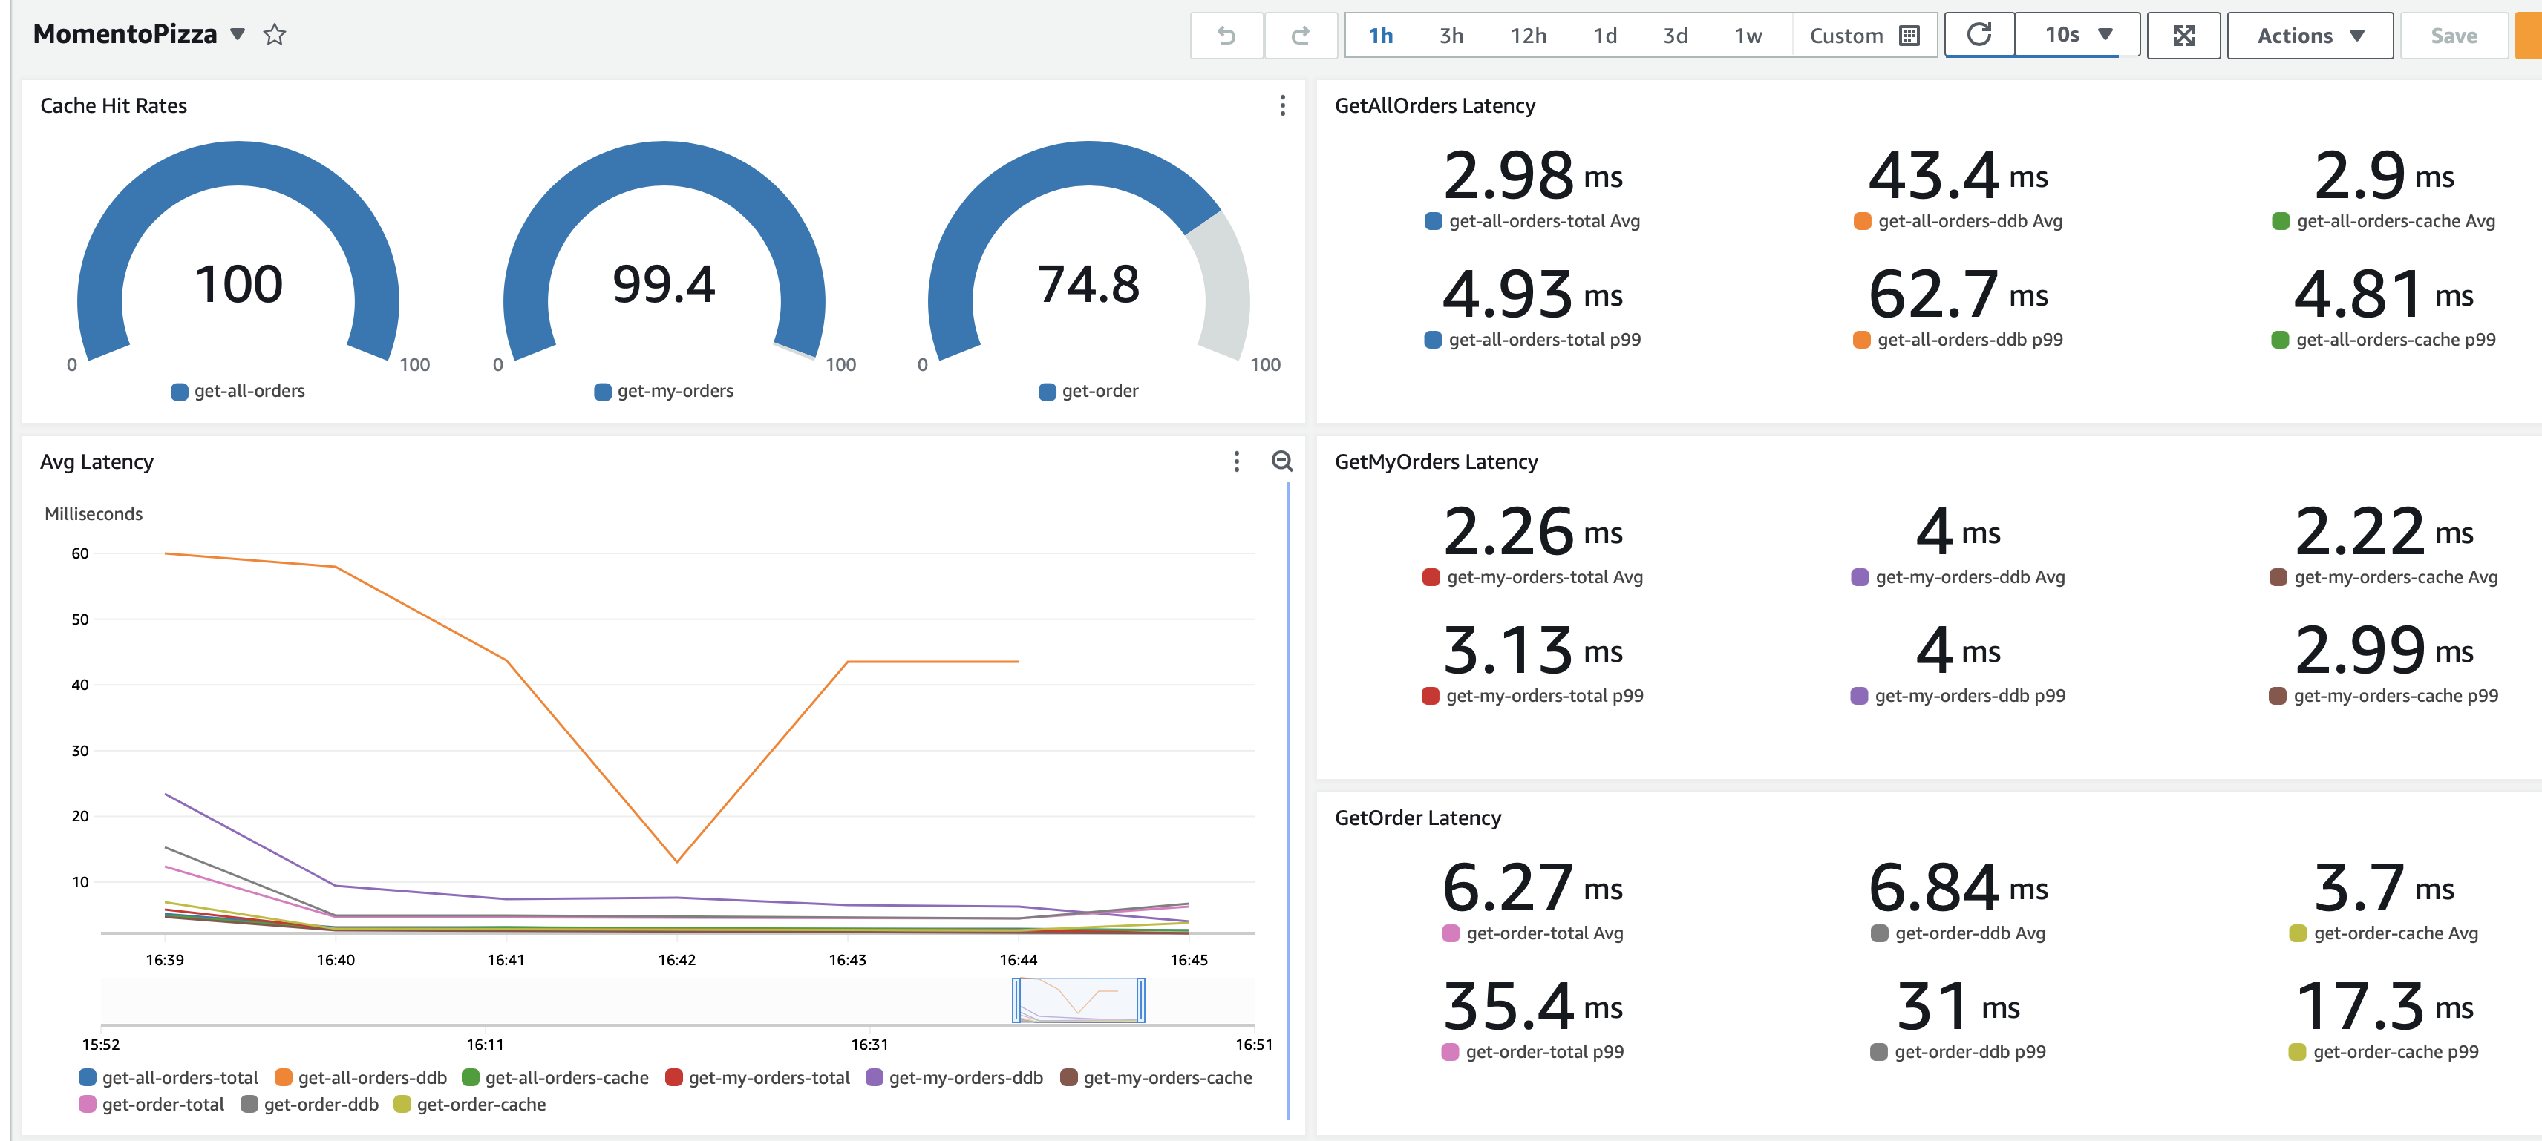Refresh the dashboard with refresh icon
This screenshot has height=1141, width=2542.
click(x=1979, y=36)
